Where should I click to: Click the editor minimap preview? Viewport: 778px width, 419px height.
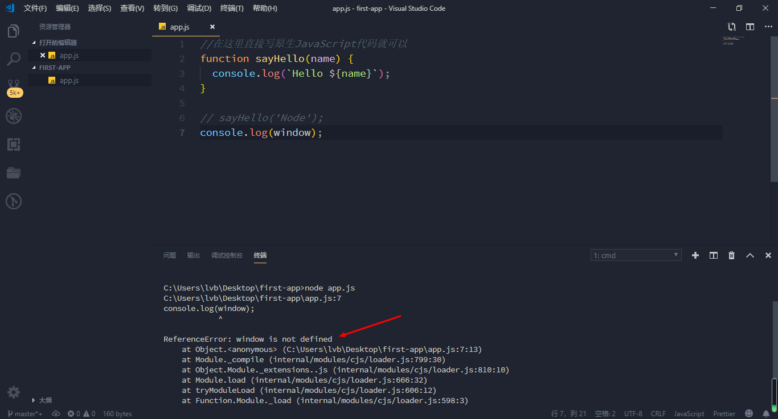(x=734, y=39)
